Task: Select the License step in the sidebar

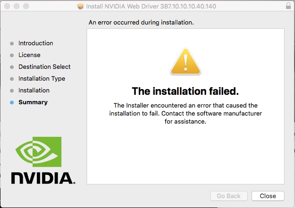Action: [x=29, y=55]
